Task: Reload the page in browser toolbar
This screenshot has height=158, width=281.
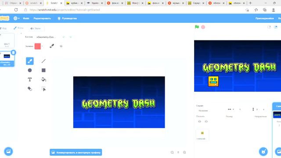Action: point(16,10)
